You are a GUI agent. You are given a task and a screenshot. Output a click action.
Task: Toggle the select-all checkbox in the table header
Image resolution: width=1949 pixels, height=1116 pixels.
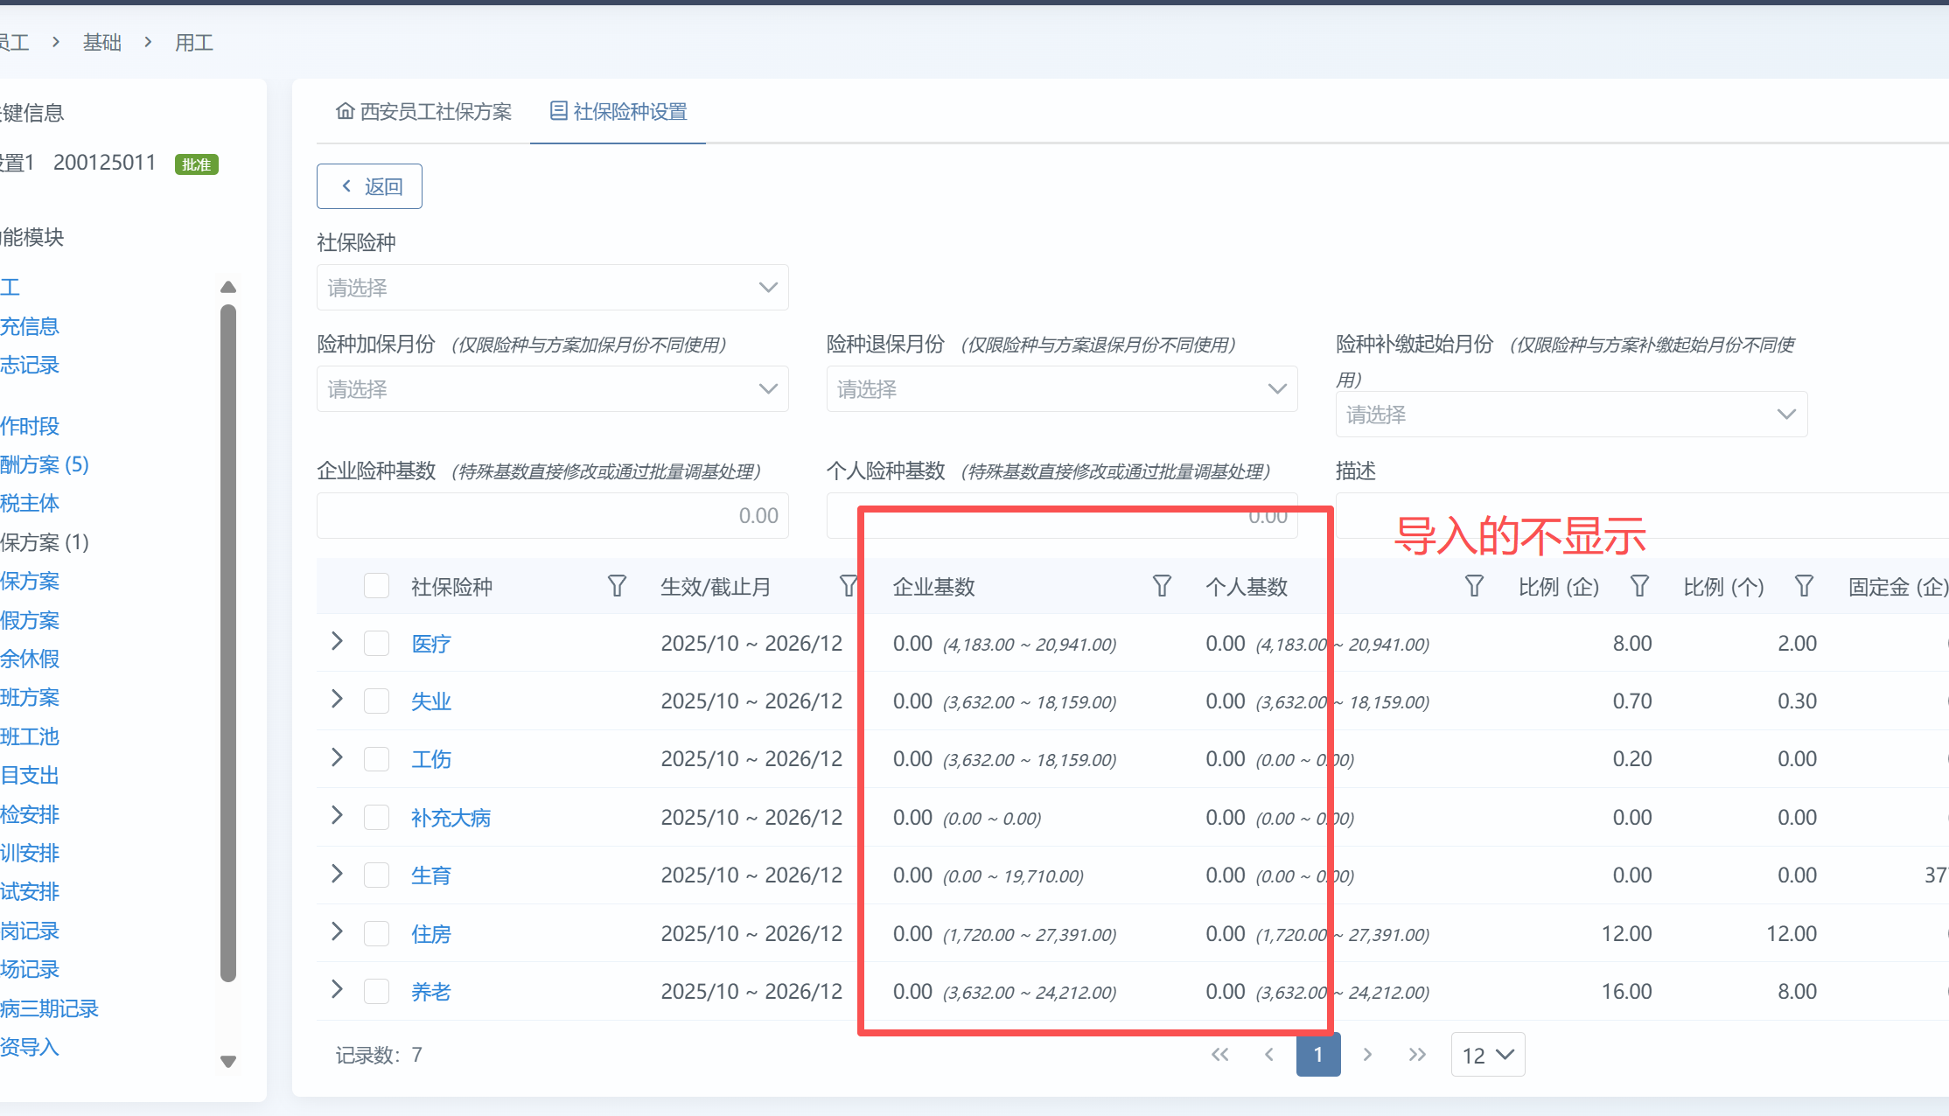pos(376,586)
